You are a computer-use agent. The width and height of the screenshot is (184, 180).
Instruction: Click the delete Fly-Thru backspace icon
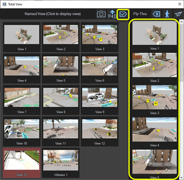pyautogui.click(x=156, y=14)
